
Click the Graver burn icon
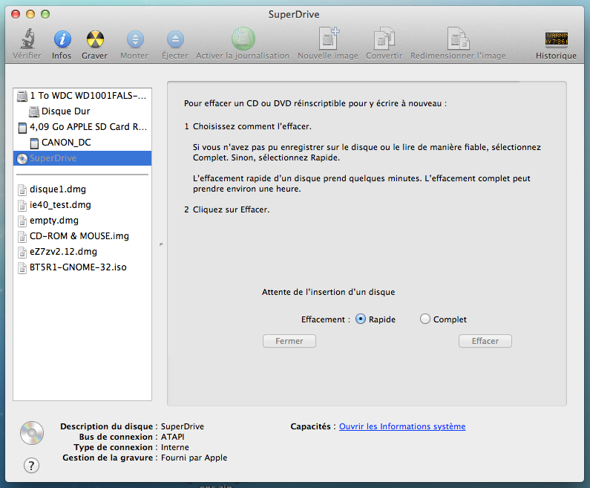pos(95,39)
